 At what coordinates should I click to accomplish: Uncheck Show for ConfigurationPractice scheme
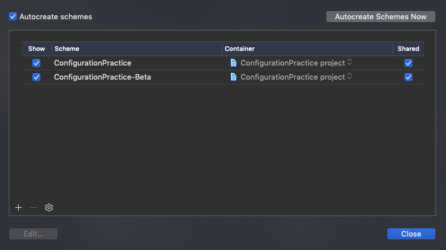click(36, 63)
